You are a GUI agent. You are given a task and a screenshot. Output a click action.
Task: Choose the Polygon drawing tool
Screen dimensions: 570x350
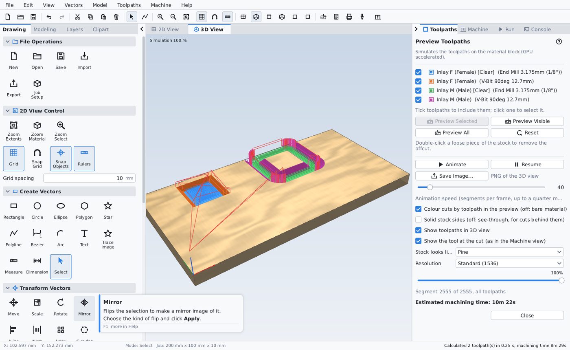pos(84,210)
